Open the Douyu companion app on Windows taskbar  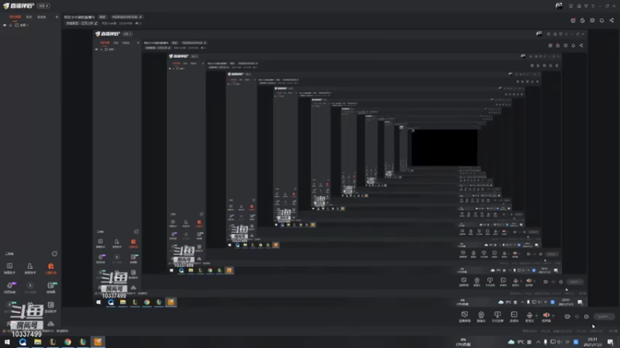[x=98, y=342]
